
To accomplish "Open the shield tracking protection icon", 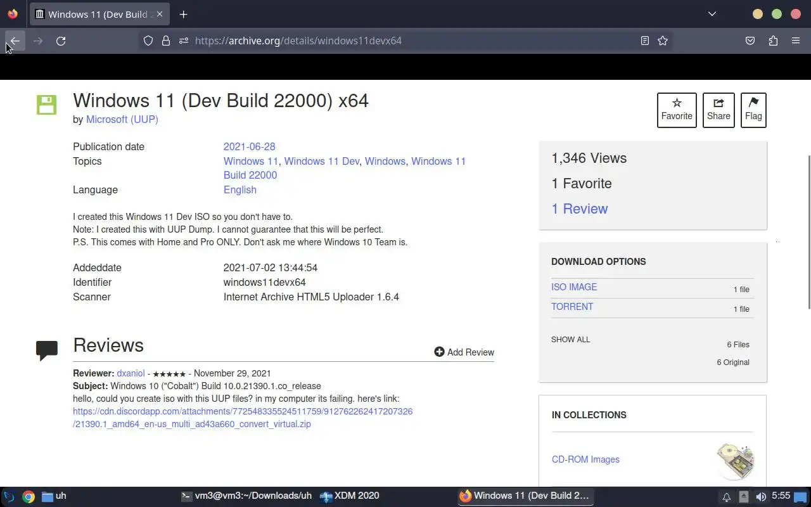I will pyautogui.click(x=148, y=41).
